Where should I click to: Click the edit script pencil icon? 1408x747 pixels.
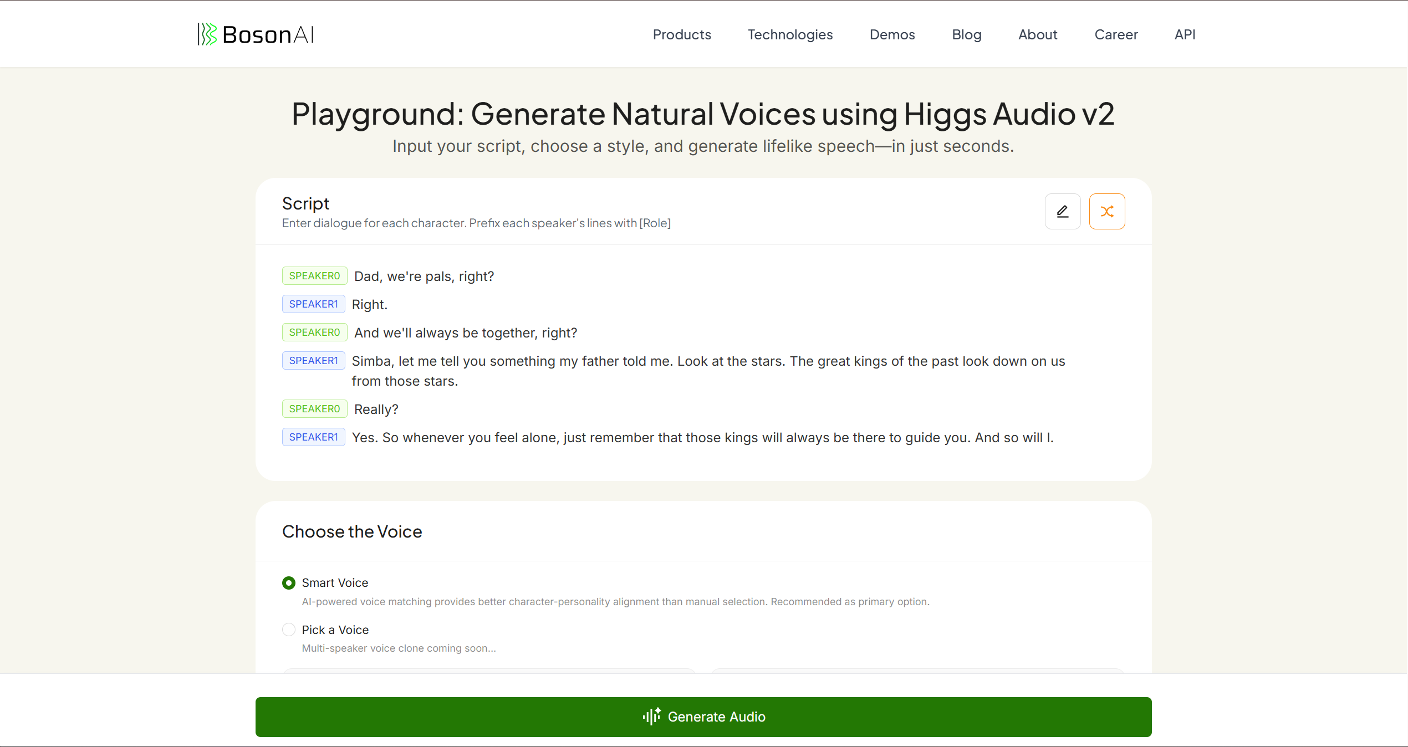[1062, 211]
